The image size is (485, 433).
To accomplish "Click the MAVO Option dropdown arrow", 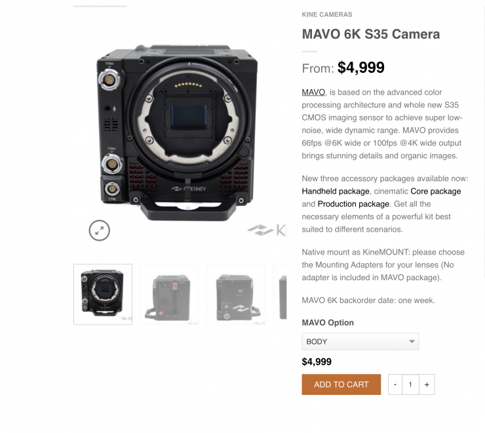I will (412, 341).
